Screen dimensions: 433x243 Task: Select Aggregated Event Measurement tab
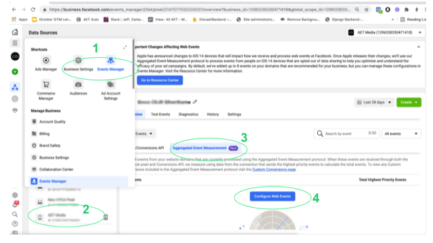click(x=205, y=148)
